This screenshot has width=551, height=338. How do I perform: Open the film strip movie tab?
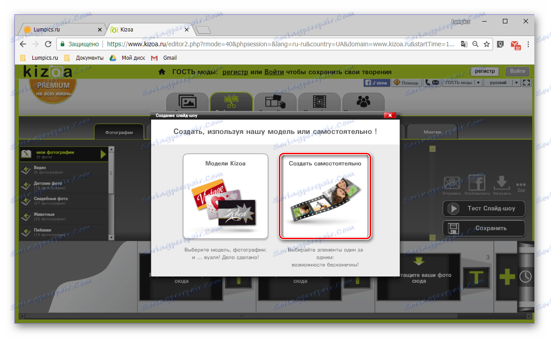319,102
